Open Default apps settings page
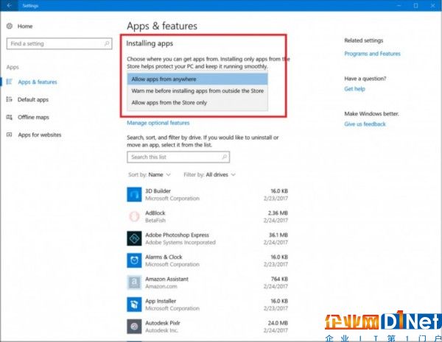This screenshot has height=342, width=442. [x=33, y=99]
